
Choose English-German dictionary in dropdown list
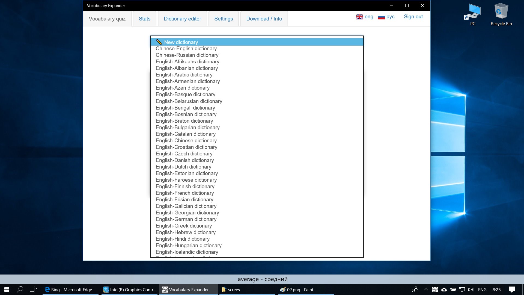(x=186, y=219)
